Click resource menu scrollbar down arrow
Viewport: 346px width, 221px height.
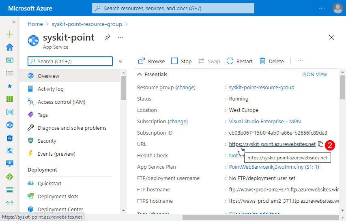click(x=123, y=210)
